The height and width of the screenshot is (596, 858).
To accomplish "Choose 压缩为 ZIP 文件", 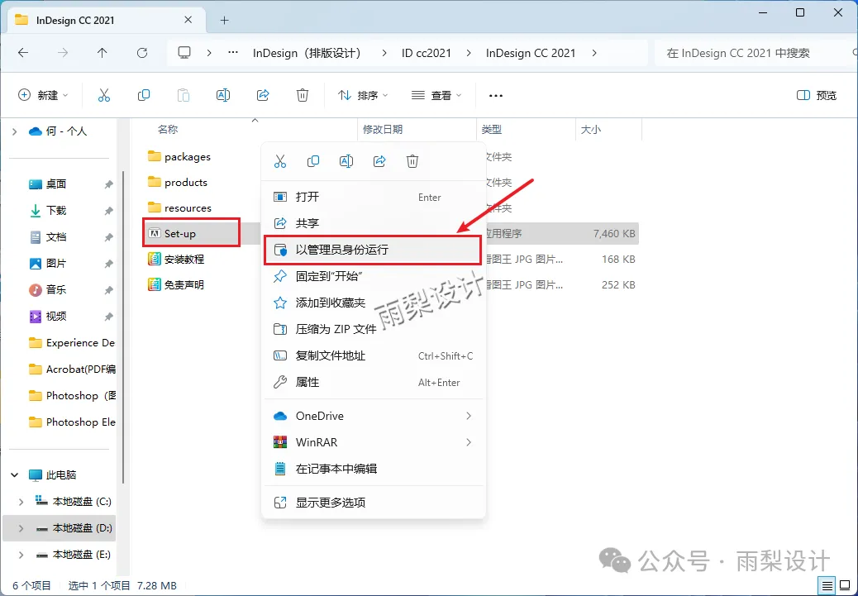I will pos(374,329).
